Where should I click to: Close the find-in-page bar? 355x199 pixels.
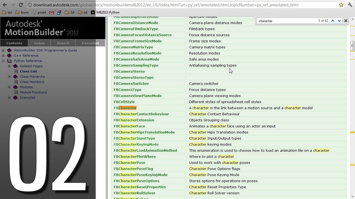click(x=346, y=21)
